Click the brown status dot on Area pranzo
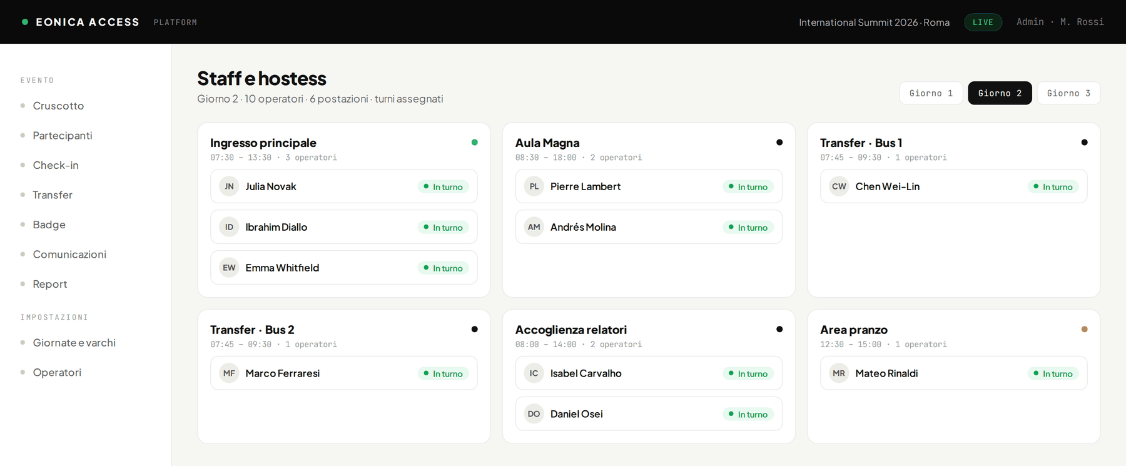 [1085, 330]
